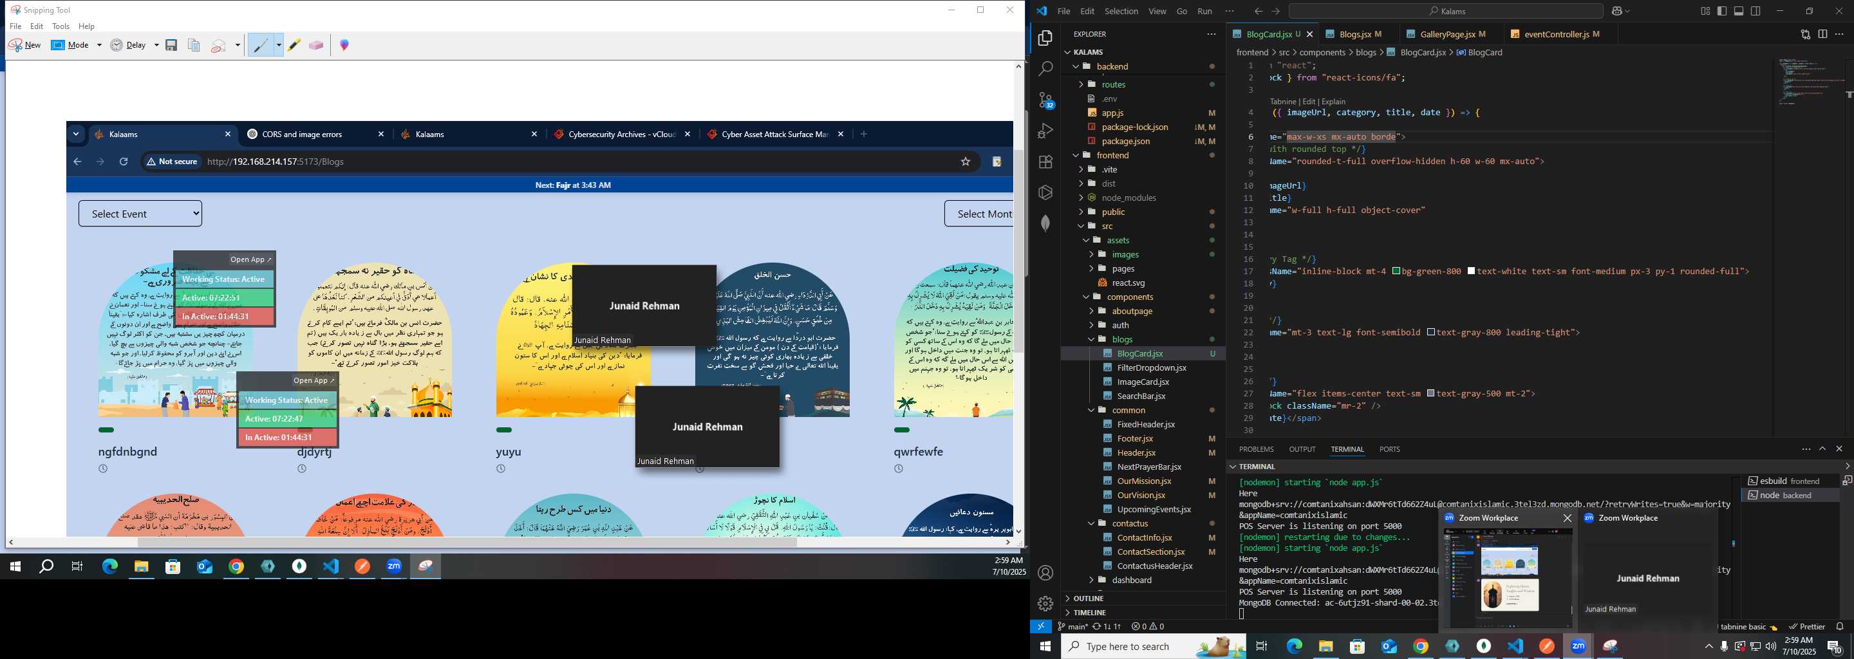Image resolution: width=1854 pixels, height=659 pixels.
Task: Expand the TIMELINE section in Explorer
Action: pyautogui.click(x=1143, y=612)
